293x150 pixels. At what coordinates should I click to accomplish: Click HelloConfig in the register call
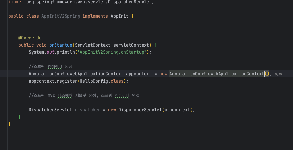click(x=94, y=81)
